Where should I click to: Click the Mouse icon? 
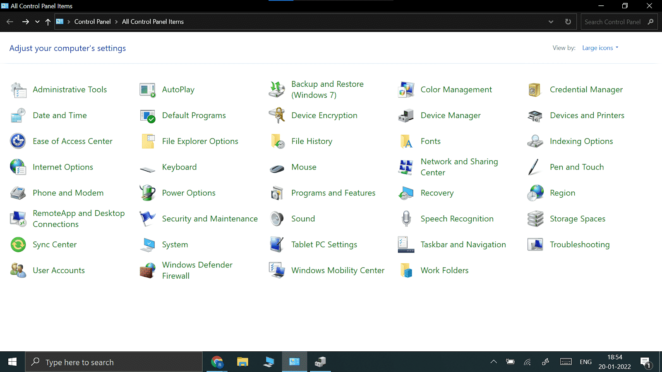(x=277, y=168)
